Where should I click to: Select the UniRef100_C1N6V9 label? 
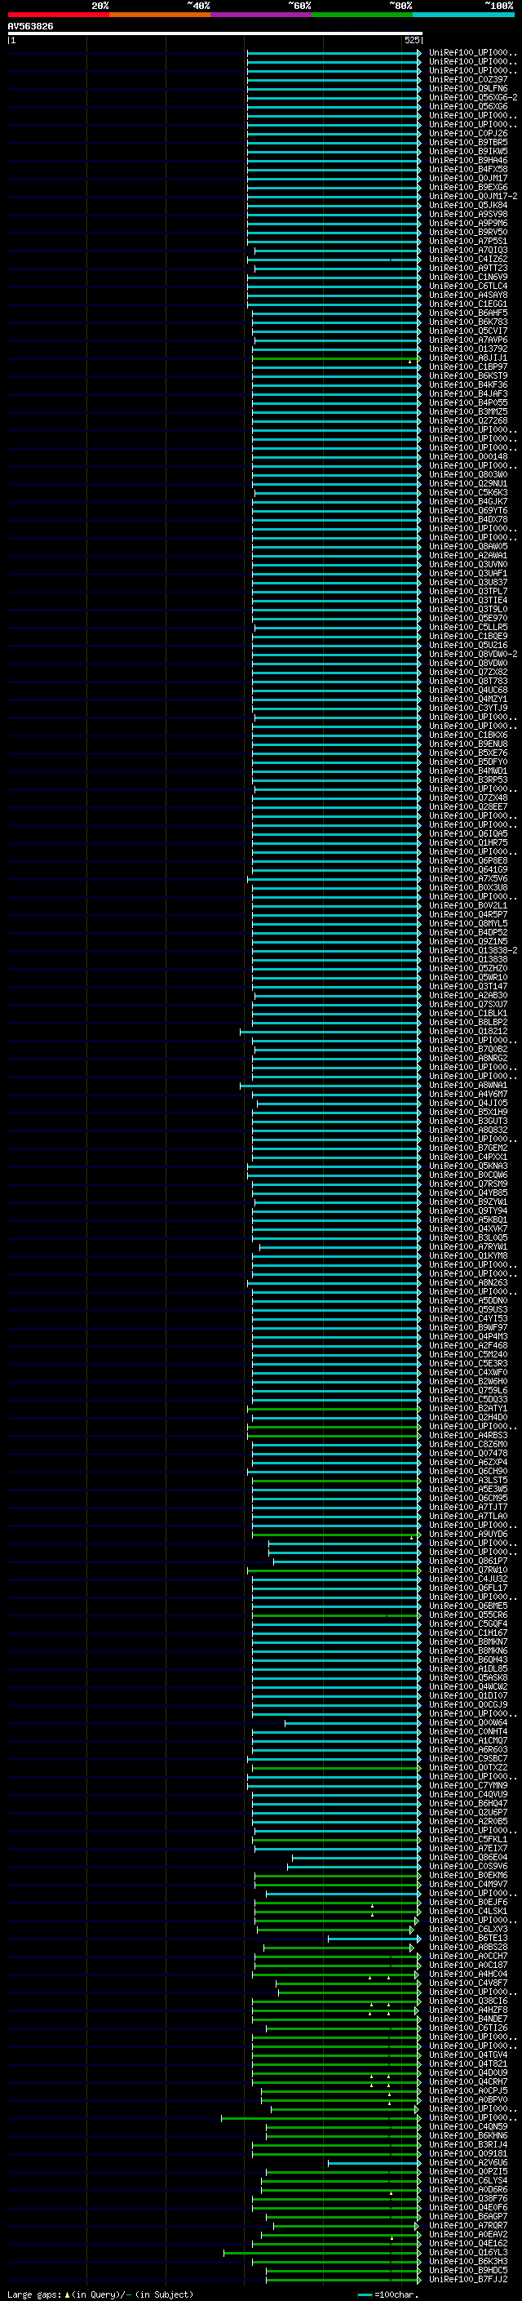468,278
